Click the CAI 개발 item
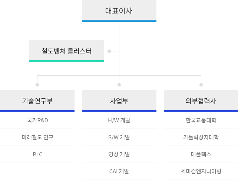 (x=119, y=171)
